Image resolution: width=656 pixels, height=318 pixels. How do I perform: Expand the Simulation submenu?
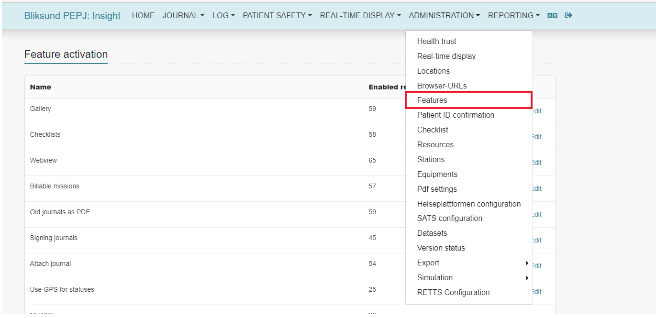click(469, 277)
